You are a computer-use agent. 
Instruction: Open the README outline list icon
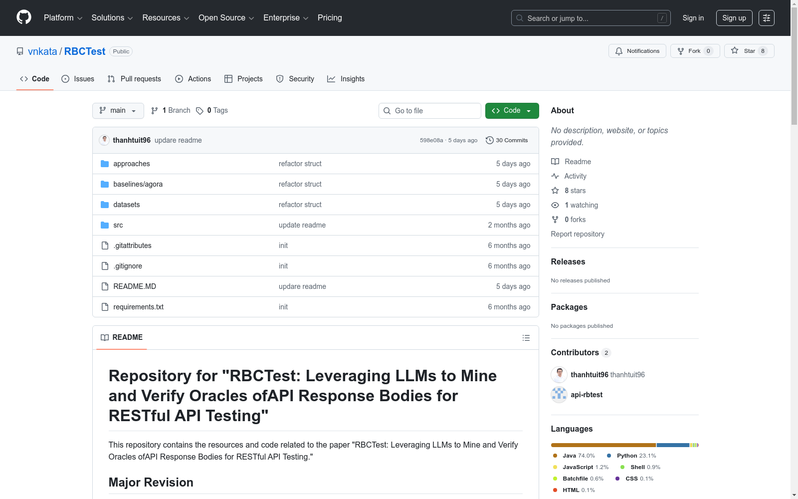point(526,338)
